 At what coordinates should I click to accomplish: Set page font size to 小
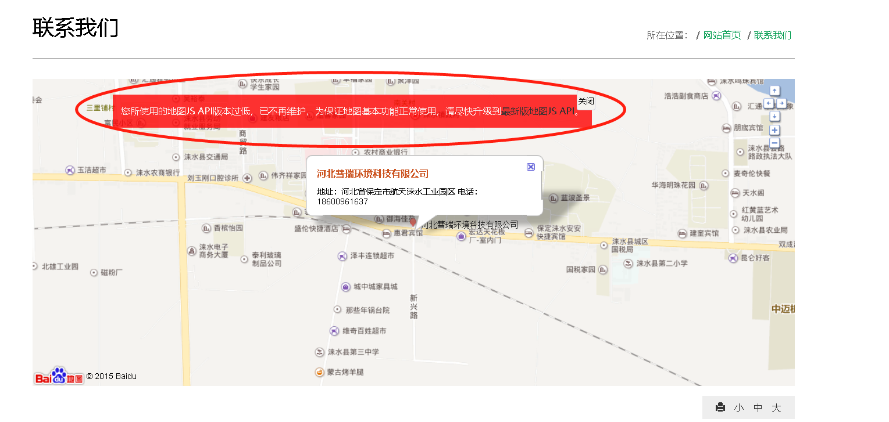[738, 407]
